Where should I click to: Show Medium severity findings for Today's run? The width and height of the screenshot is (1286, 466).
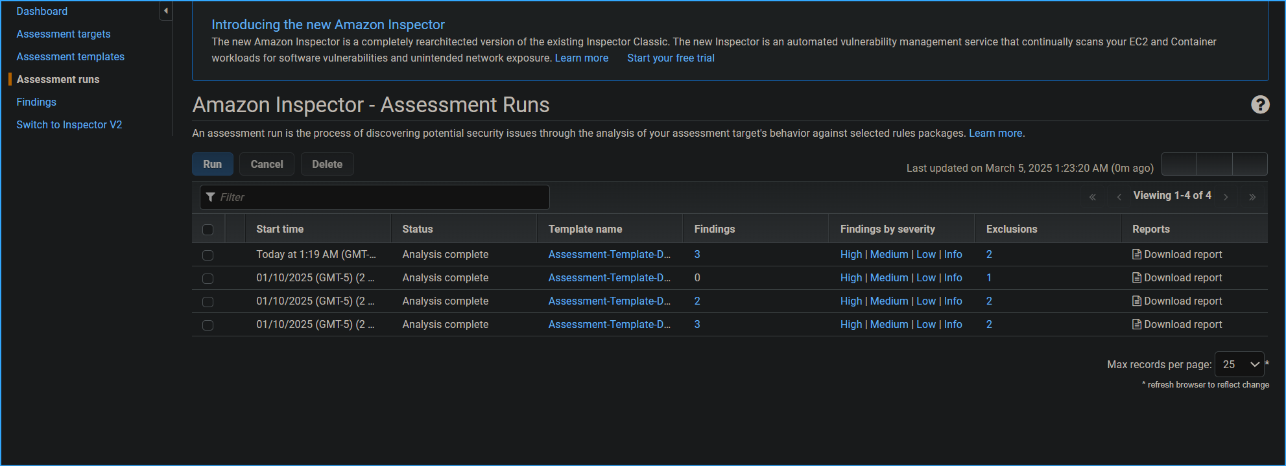(x=889, y=255)
